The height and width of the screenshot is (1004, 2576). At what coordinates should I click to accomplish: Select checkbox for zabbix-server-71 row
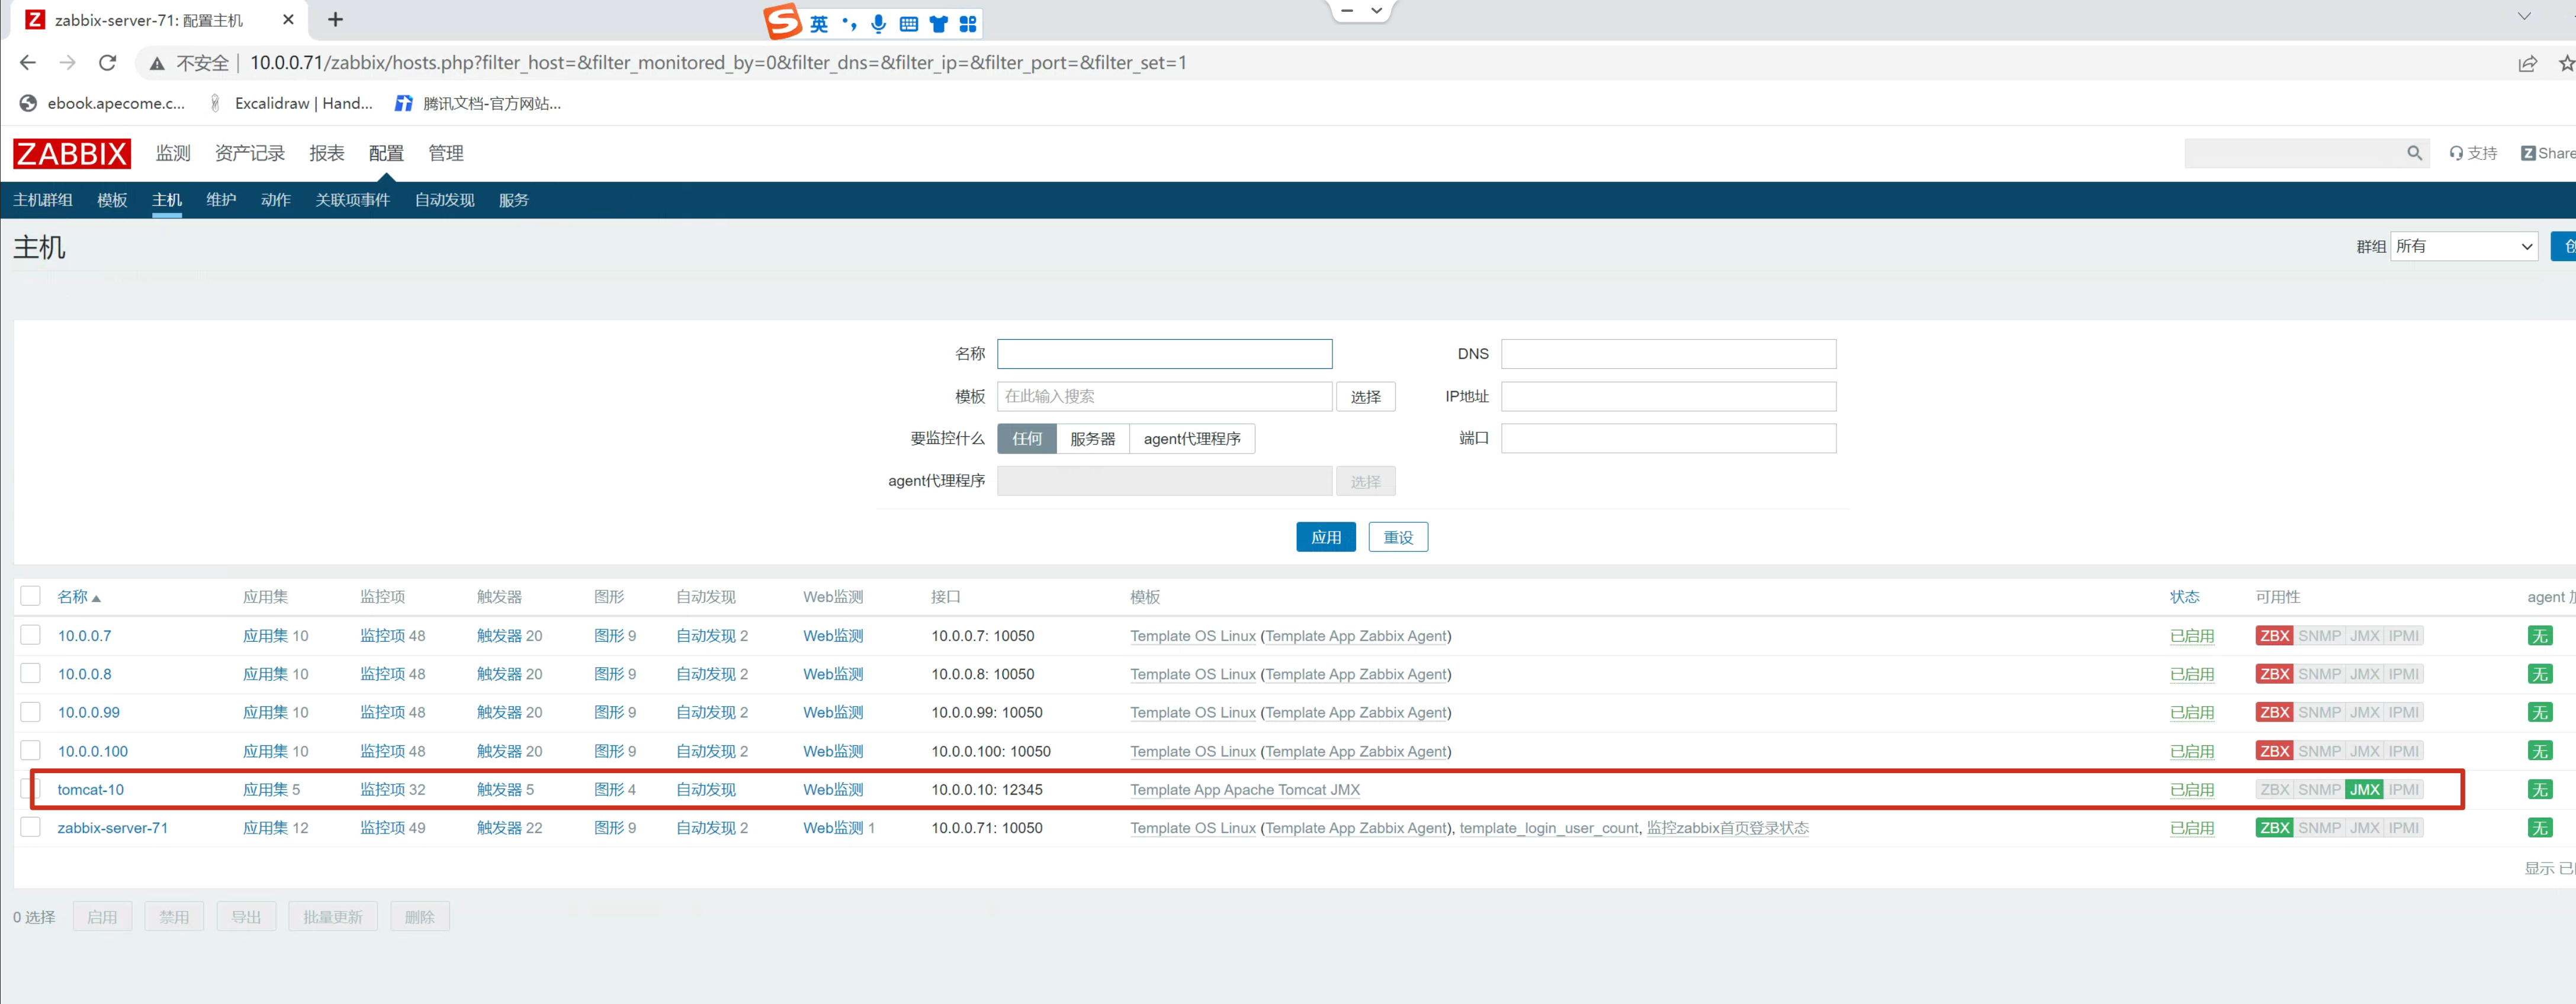(x=30, y=827)
